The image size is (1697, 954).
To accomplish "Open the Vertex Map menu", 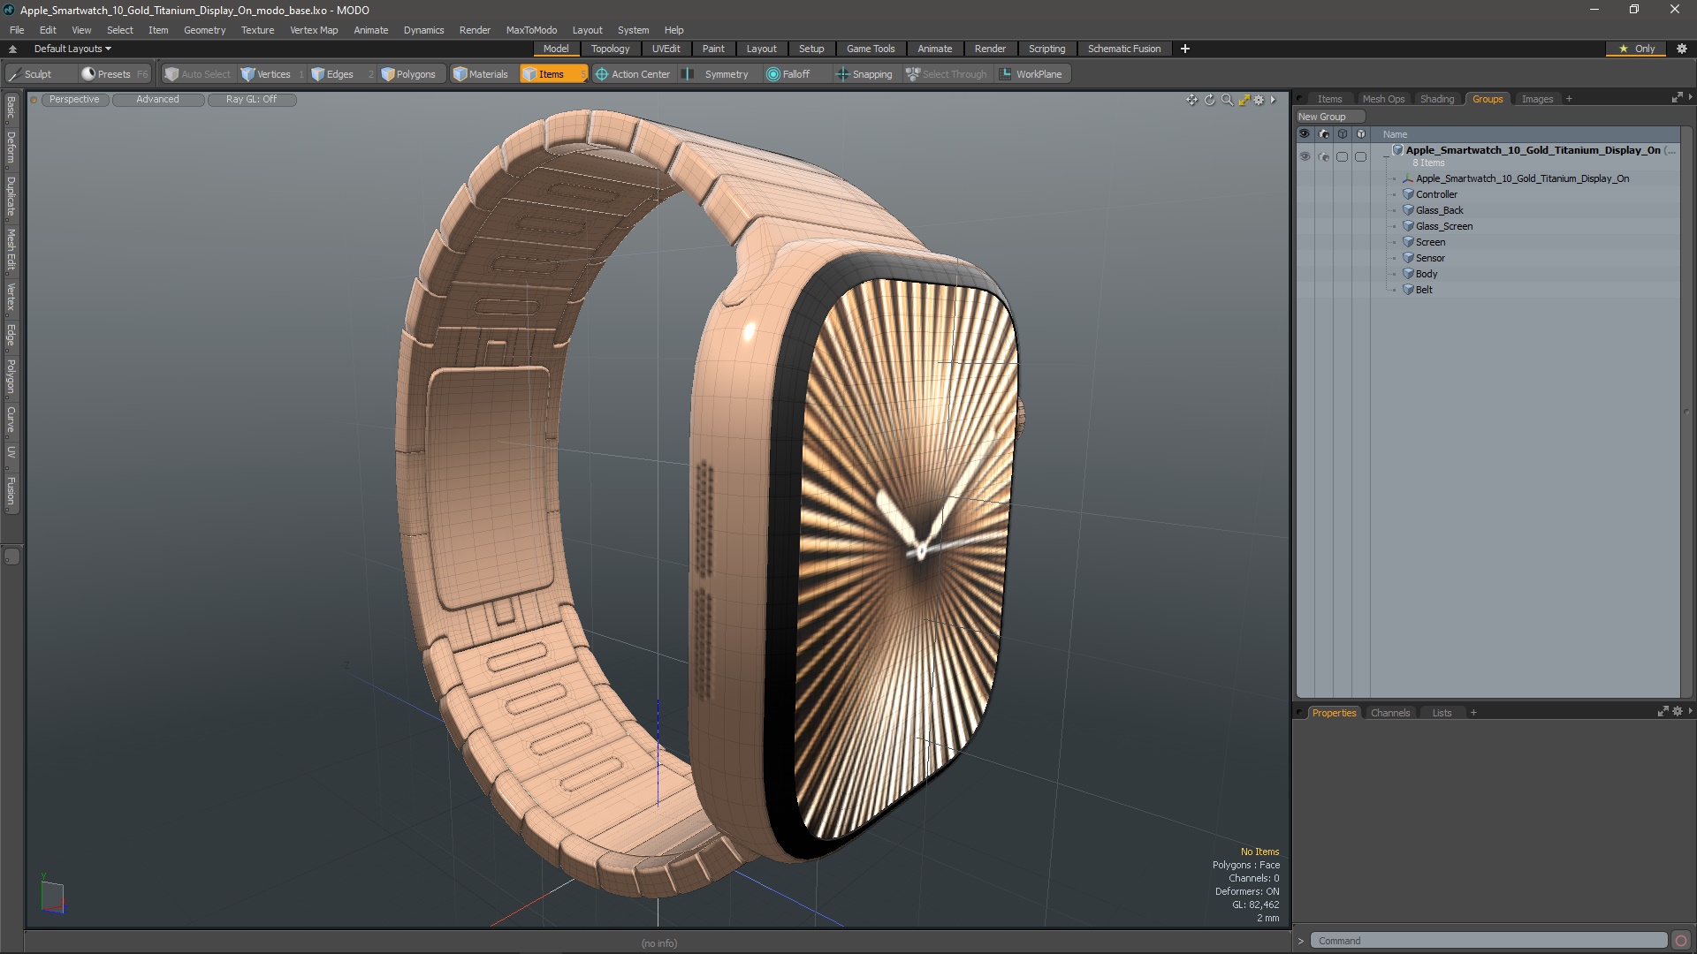I will coord(314,30).
